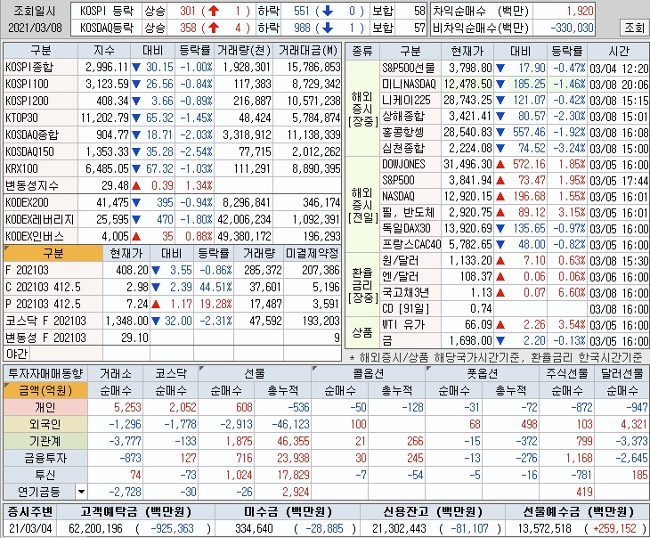The height and width of the screenshot is (538, 650).
Task: Click red up arrow in KOSPI 등락 상승
Action: 214,11
